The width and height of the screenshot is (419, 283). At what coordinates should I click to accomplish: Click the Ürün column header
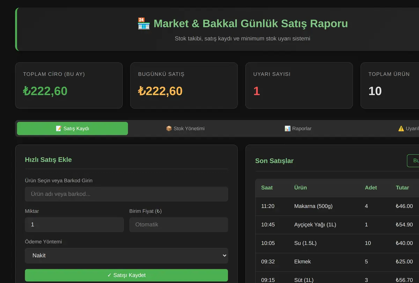coord(300,188)
